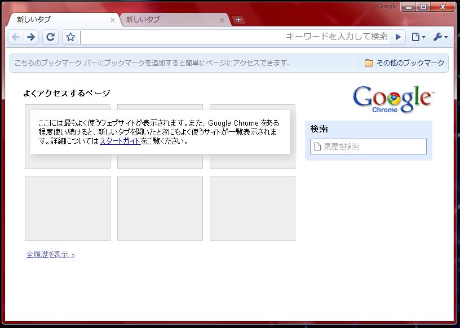Maximize the Chrome window
Viewport: 460px width, 328px height.
coord(423,7)
